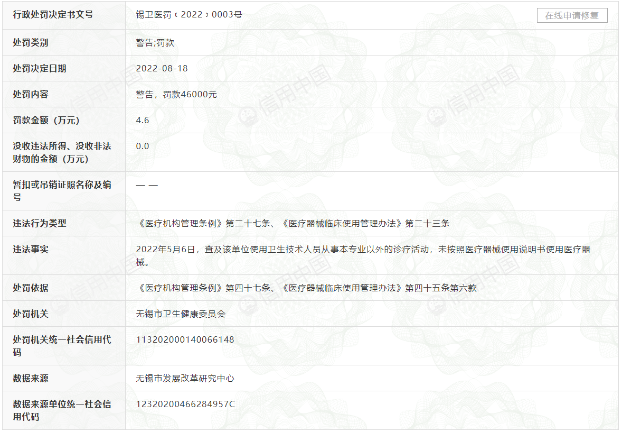Click the credit code 113202000140066148
Image resolution: width=622 pixels, height=432 pixels.
pyautogui.click(x=185, y=340)
